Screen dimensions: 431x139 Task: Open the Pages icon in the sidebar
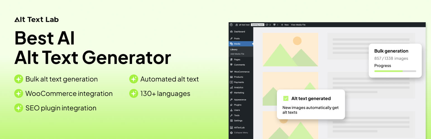point(231,59)
